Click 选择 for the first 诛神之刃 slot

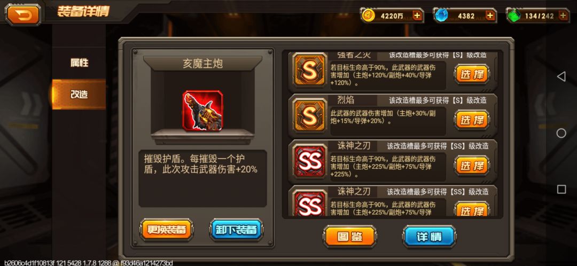point(472,166)
